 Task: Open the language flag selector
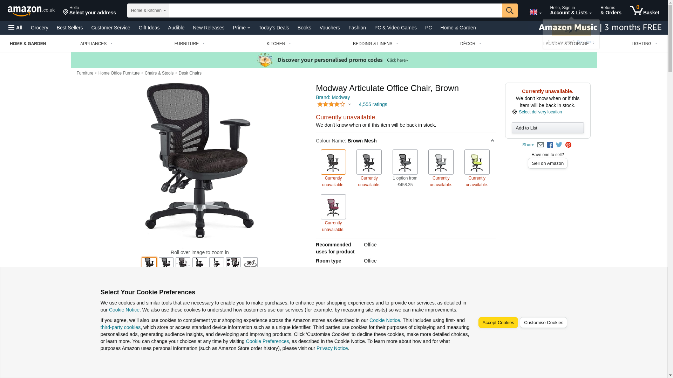pos(535,12)
